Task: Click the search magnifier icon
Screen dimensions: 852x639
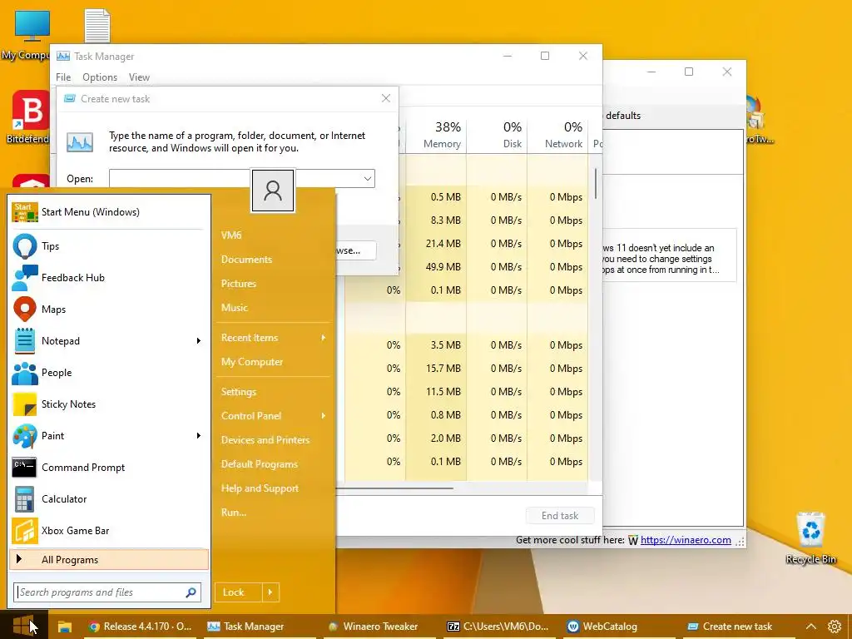Action: 191,592
